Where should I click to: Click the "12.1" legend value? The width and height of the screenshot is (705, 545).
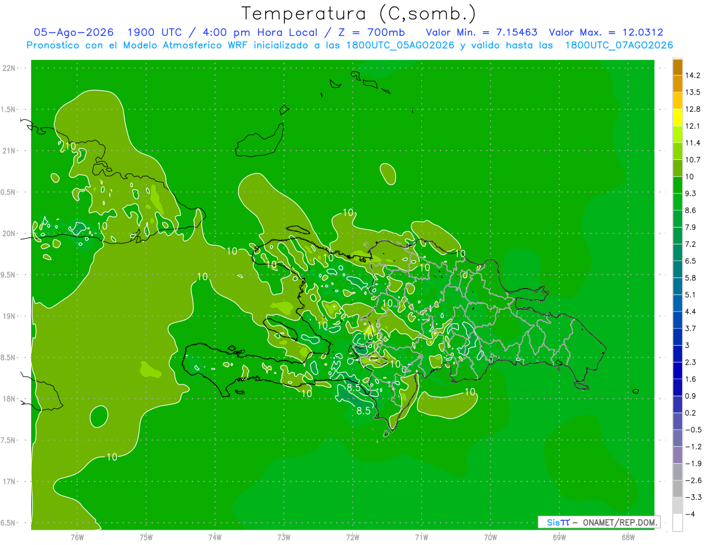pos(692,126)
